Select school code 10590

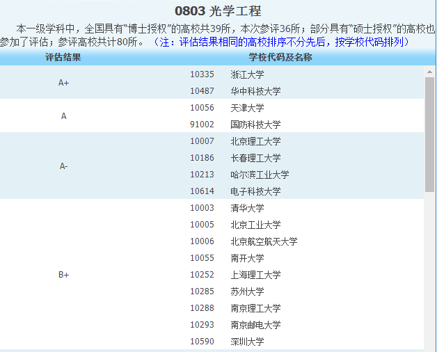(x=202, y=342)
